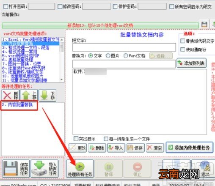Click the 替换为 replacement text field
215x186 pixels.
coord(124,64)
